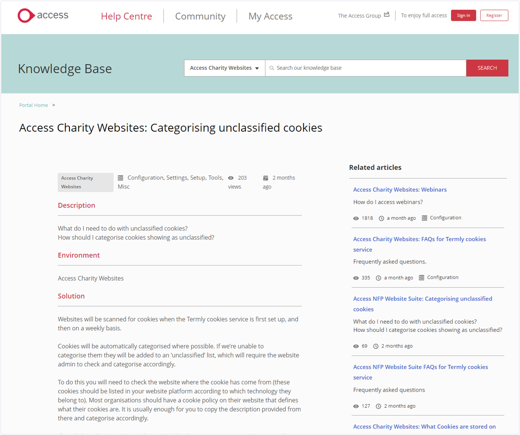Click 'Frequently asked questions.' under Charity Websites FAQs

[x=390, y=262]
